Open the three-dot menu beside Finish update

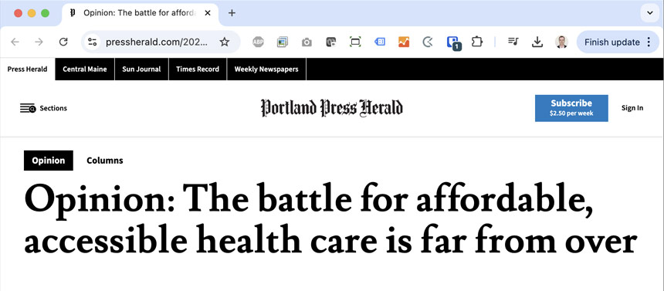649,42
